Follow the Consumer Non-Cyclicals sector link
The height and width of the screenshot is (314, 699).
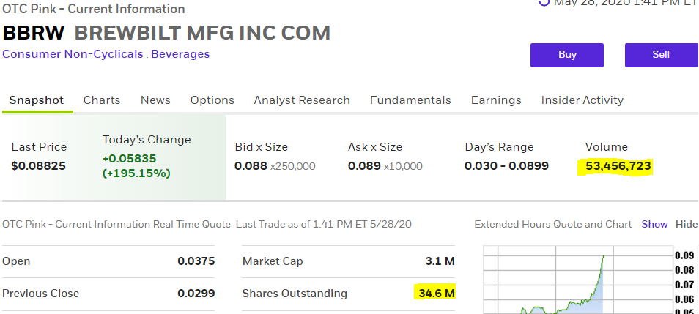pos(73,54)
